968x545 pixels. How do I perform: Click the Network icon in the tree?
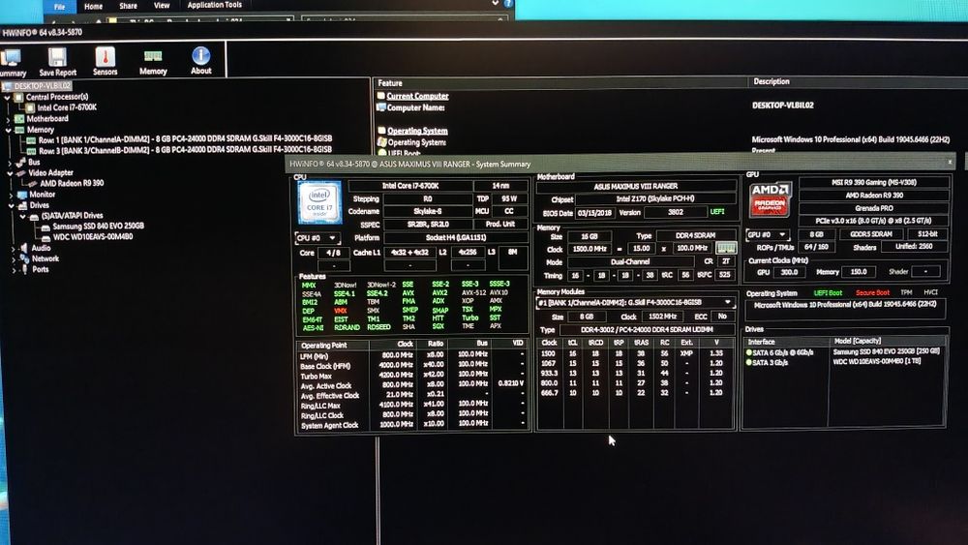(24, 259)
